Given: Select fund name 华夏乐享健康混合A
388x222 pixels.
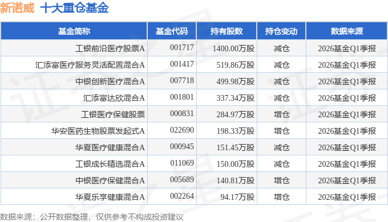Looking at the screenshot, I should coord(110,197).
